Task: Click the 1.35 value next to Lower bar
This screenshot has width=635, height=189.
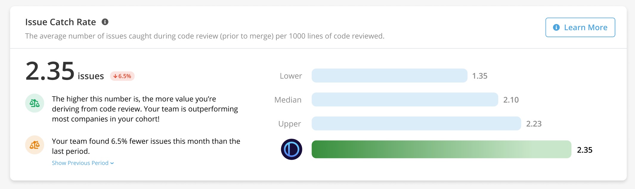Action: coord(480,76)
